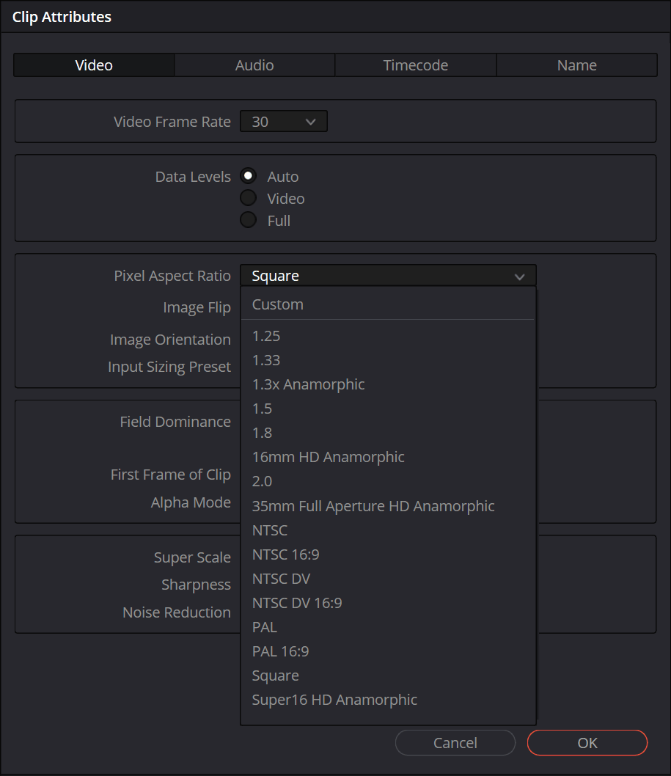Choose Video data levels option
Image resolution: width=671 pixels, height=776 pixels.
[249, 198]
